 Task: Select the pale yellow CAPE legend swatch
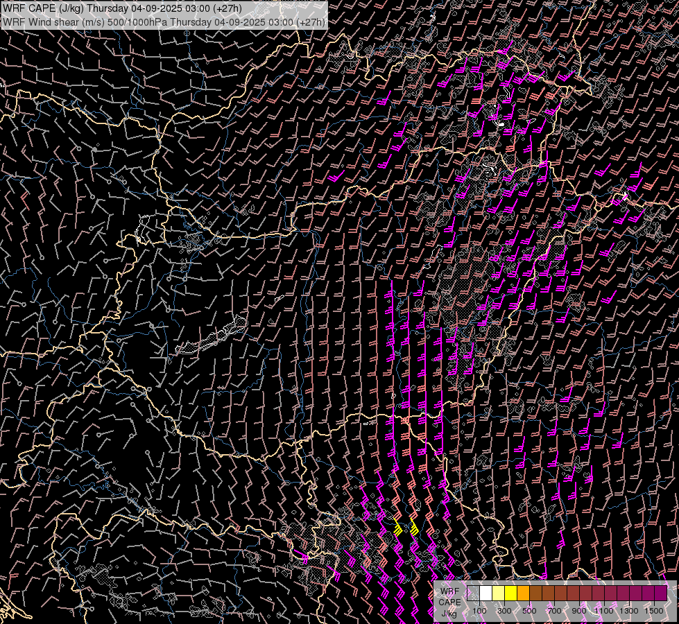click(x=499, y=593)
